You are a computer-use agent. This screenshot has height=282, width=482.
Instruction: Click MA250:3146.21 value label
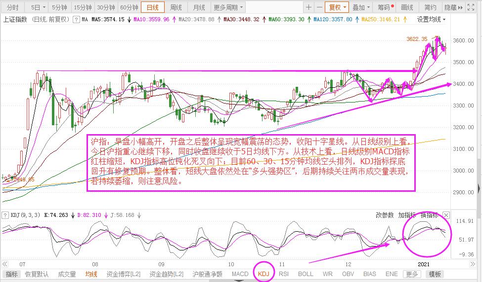click(x=381, y=20)
